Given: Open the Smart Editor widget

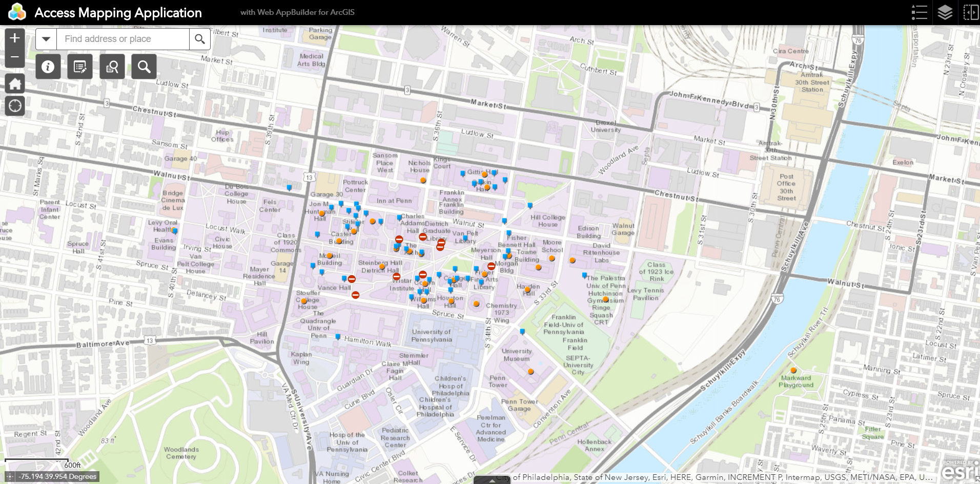Looking at the screenshot, I should [x=80, y=67].
